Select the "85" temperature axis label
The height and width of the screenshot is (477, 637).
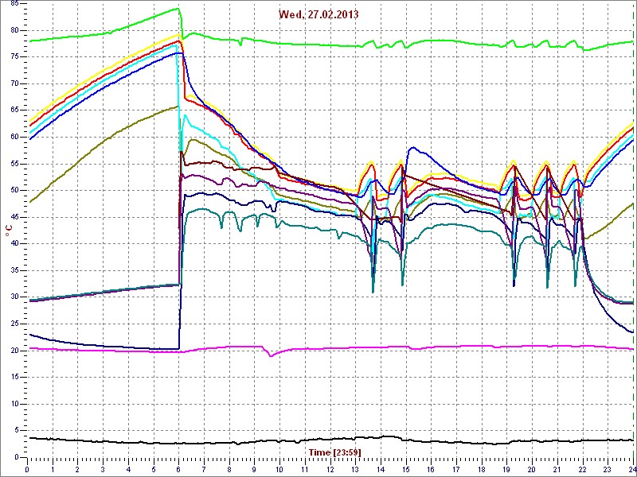[x=14, y=4]
